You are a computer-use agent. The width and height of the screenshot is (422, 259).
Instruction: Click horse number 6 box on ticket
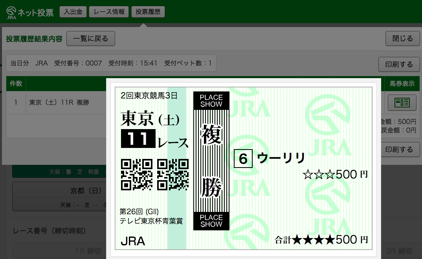tap(243, 159)
